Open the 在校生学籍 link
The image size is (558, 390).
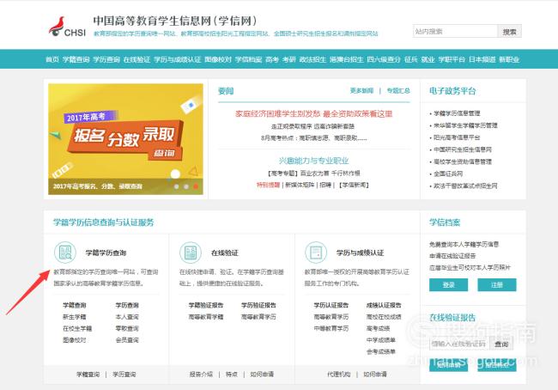coord(77,328)
